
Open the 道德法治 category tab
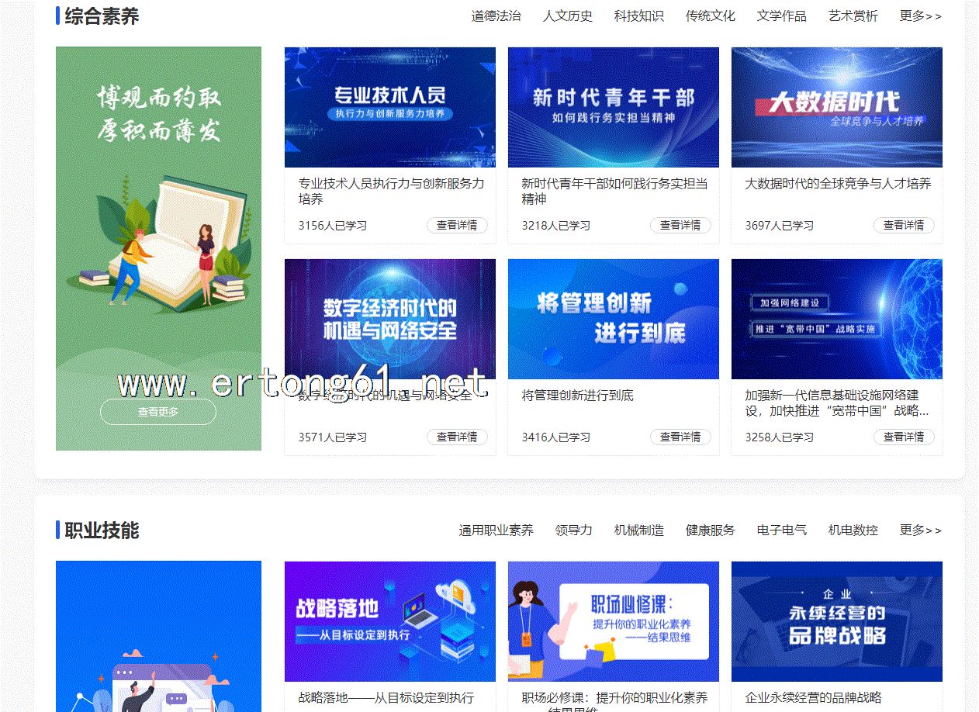pos(496,16)
